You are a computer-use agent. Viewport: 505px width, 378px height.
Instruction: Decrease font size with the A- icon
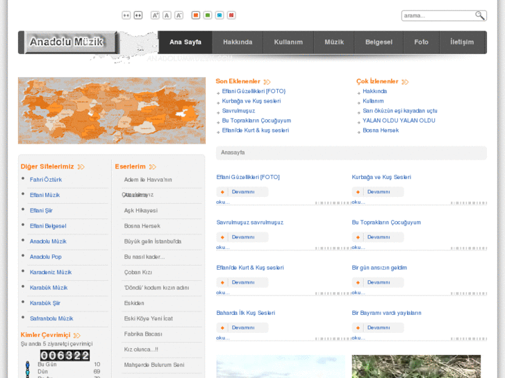click(179, 15)
